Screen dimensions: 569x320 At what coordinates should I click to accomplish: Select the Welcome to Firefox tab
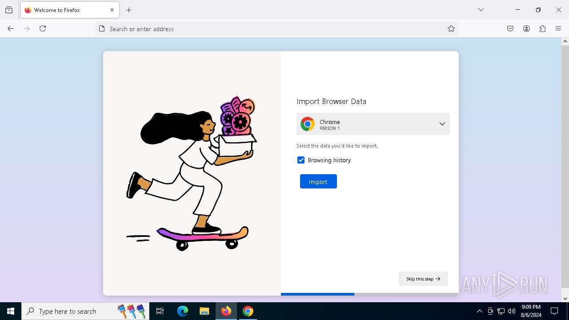tap(70, 10)
